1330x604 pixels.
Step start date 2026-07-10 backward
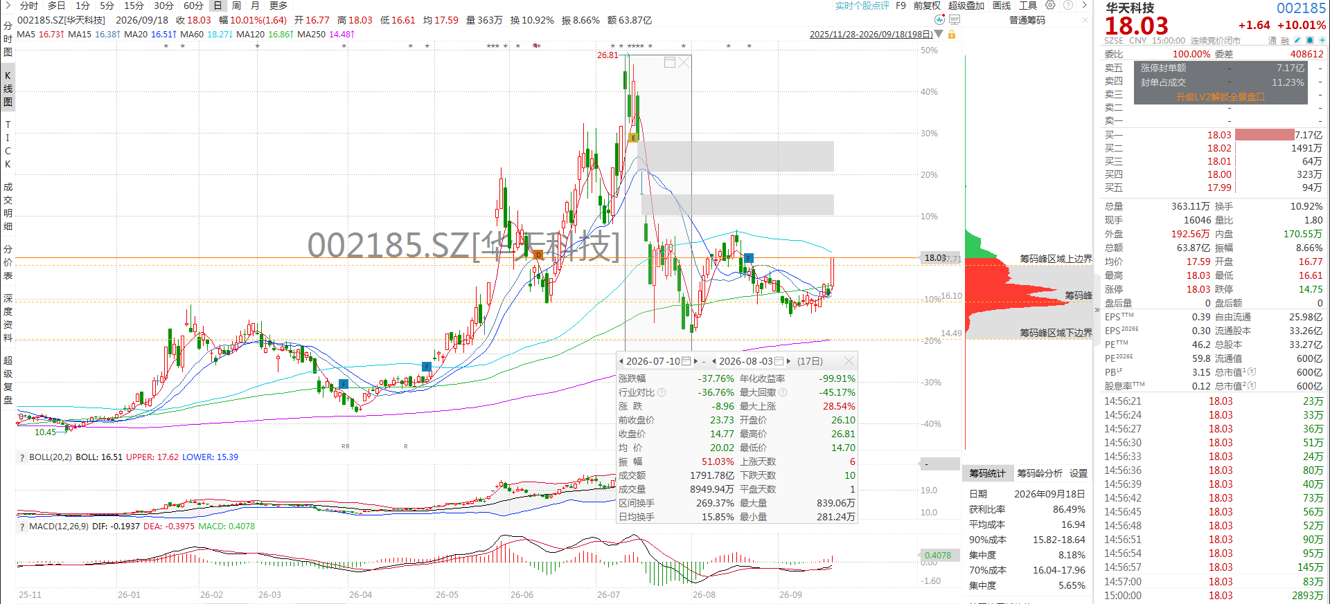[x=621, y=361]
